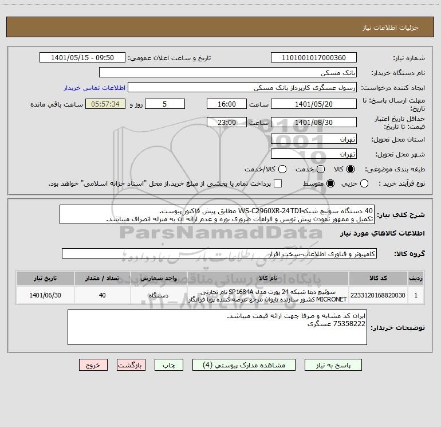Click the need date cell 1401/06/30

point(45,295)
